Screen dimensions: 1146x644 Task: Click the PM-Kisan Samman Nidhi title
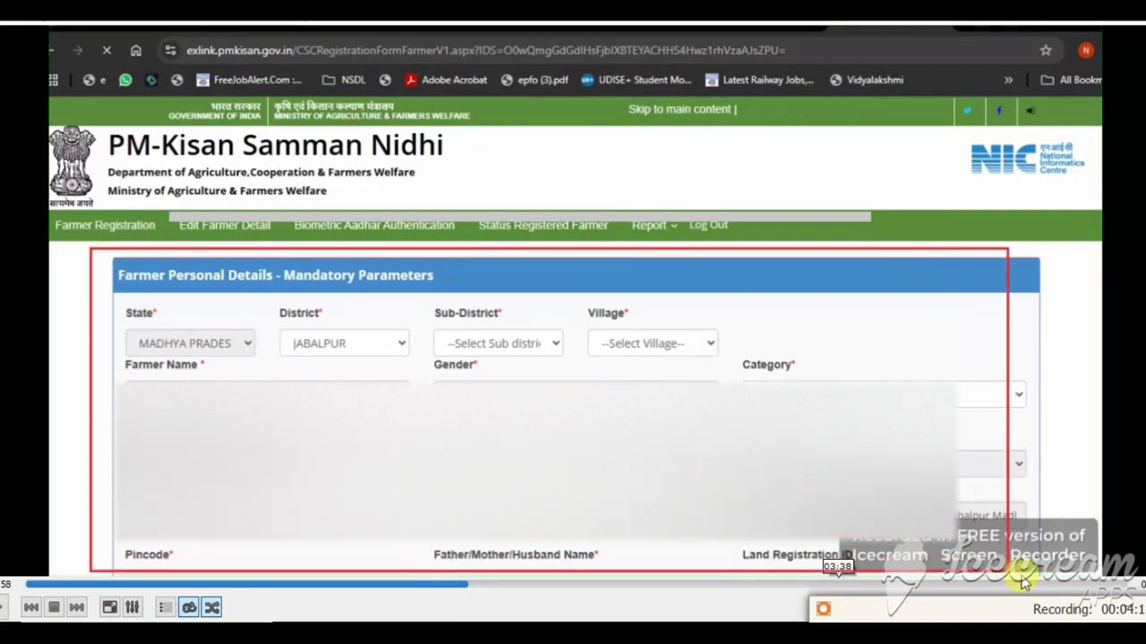[276, 145]
